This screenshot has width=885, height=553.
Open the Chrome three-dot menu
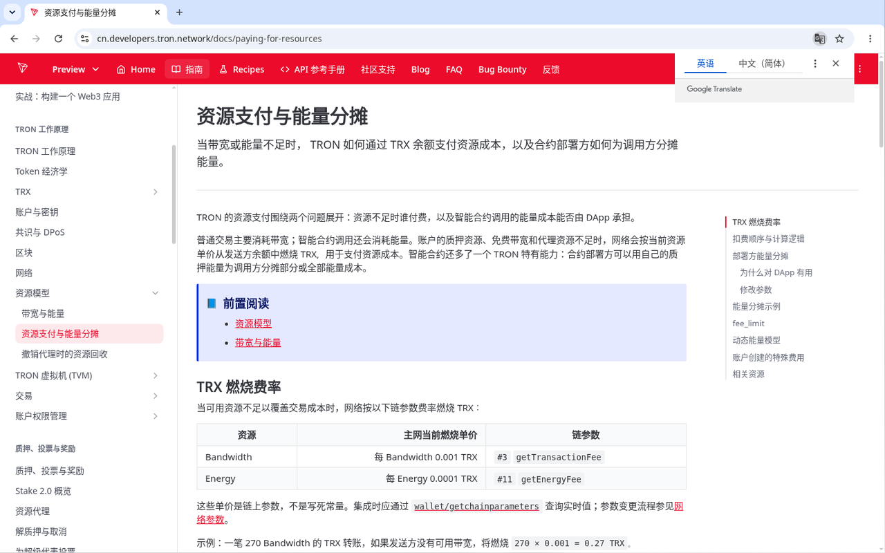870,39
